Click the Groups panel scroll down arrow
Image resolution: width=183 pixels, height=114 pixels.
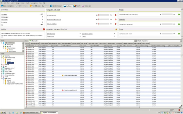point(23,51)
